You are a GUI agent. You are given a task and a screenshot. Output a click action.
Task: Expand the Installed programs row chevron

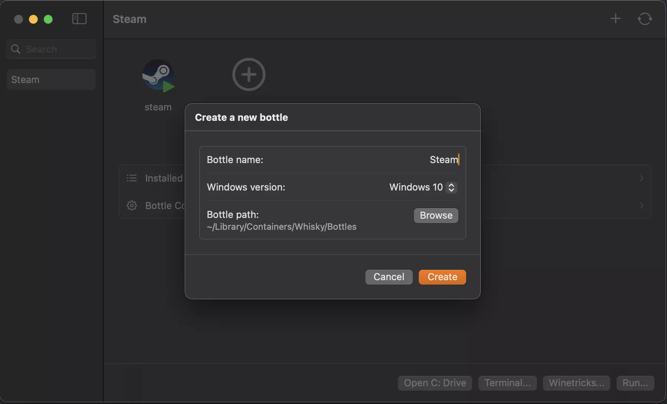(641, 178)
